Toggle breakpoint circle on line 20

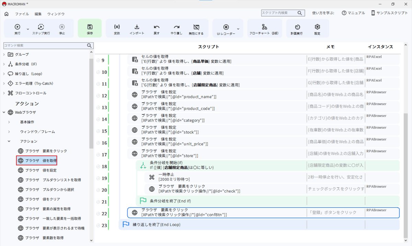[x=98, y=190]
